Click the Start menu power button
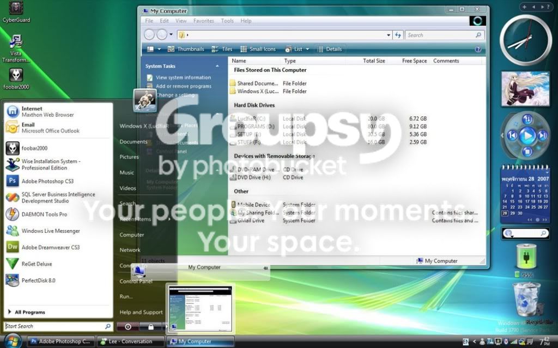 click(128, 326)
